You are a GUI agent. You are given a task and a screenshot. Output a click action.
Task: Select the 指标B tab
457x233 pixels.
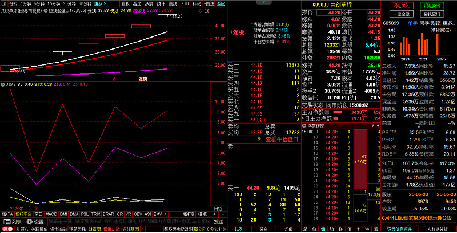pos(189,214)
